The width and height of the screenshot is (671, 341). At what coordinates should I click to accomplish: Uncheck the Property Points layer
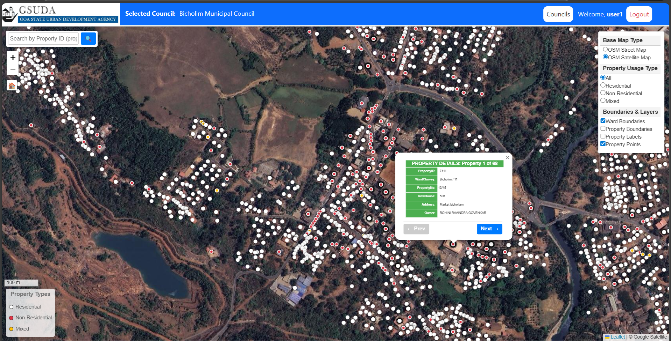pyautogui.click(x=603, y=144)
